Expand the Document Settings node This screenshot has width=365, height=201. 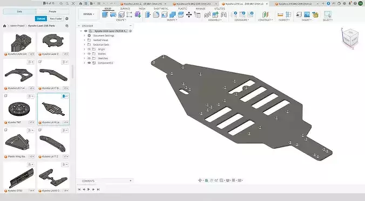click(84, 36)
